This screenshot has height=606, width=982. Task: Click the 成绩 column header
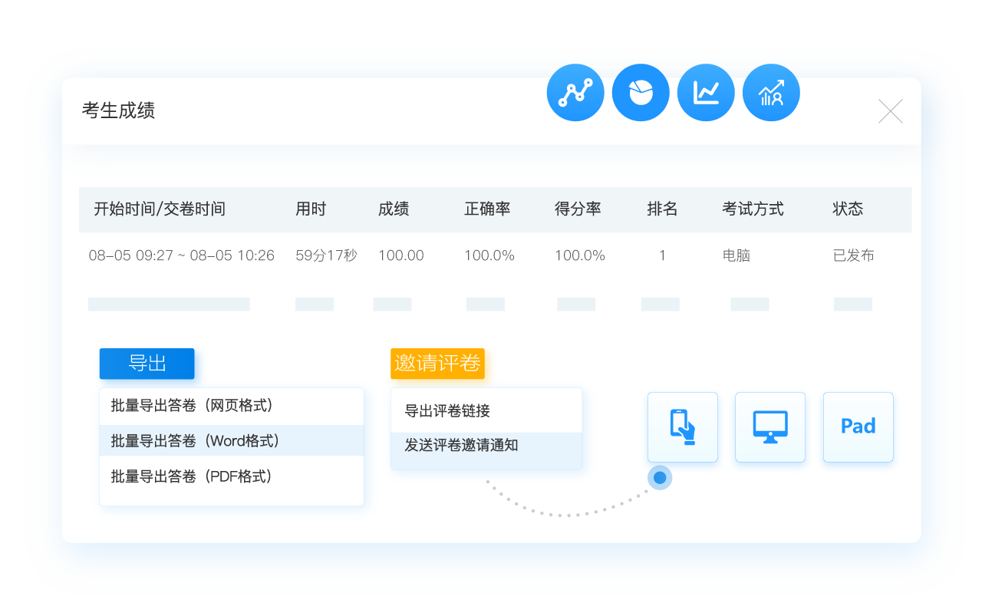coord(394,209)
